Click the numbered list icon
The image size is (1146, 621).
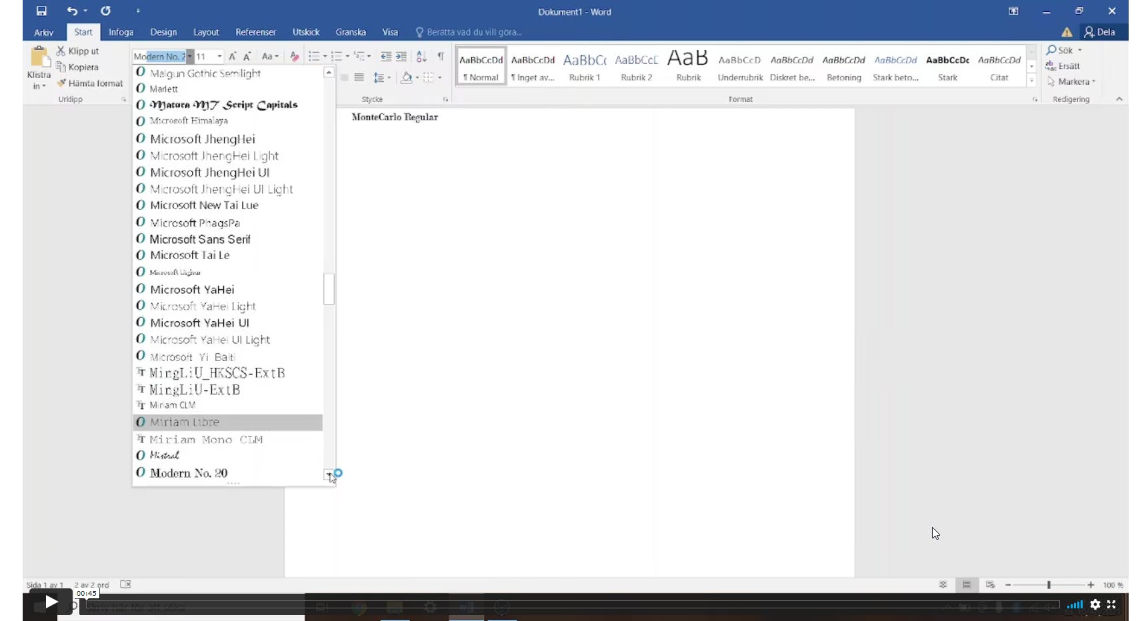(x=337, y=57)
